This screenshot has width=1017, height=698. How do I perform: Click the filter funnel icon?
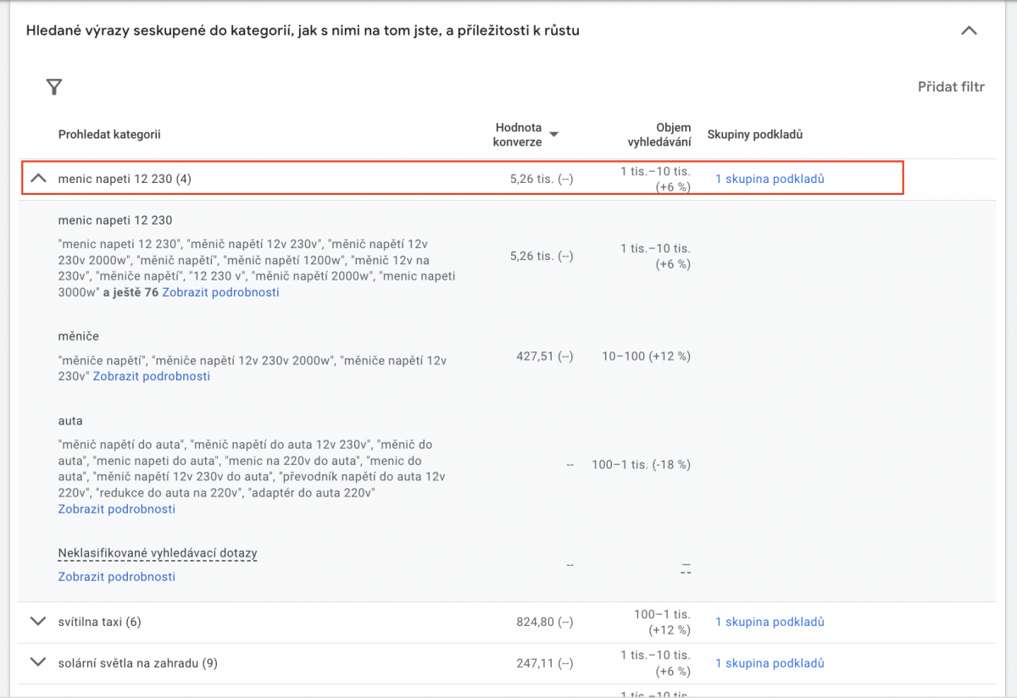54,87
